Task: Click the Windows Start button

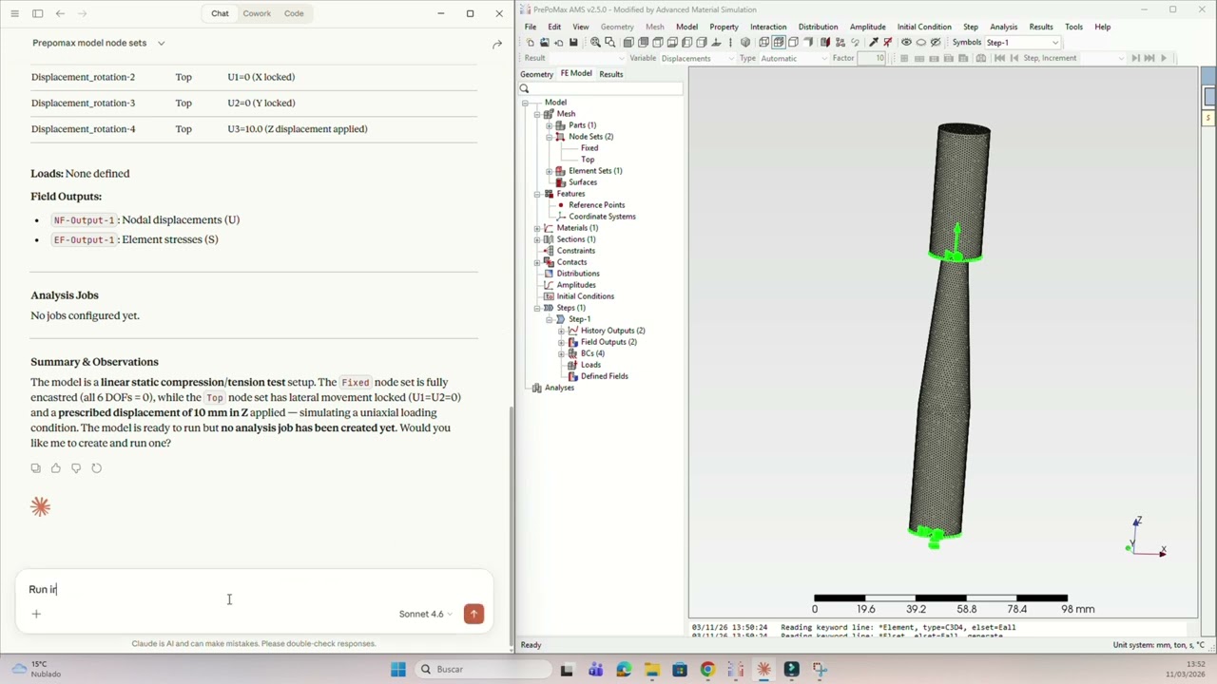Action: tap(398, 670)
